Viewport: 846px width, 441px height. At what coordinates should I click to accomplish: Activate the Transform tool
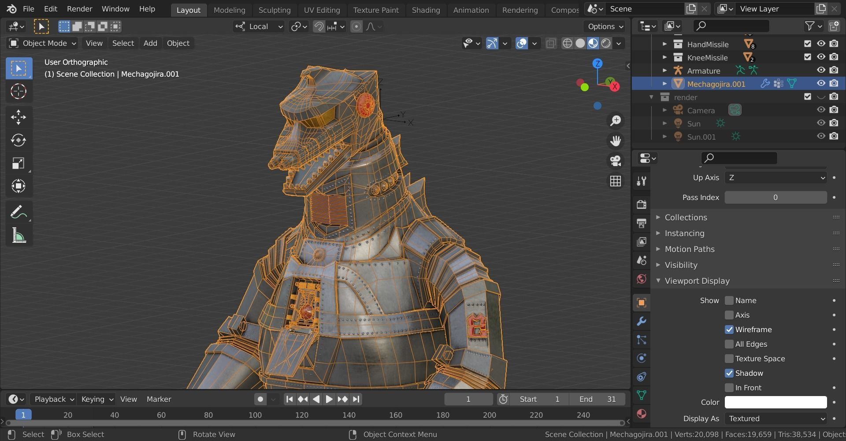(19, 186)
